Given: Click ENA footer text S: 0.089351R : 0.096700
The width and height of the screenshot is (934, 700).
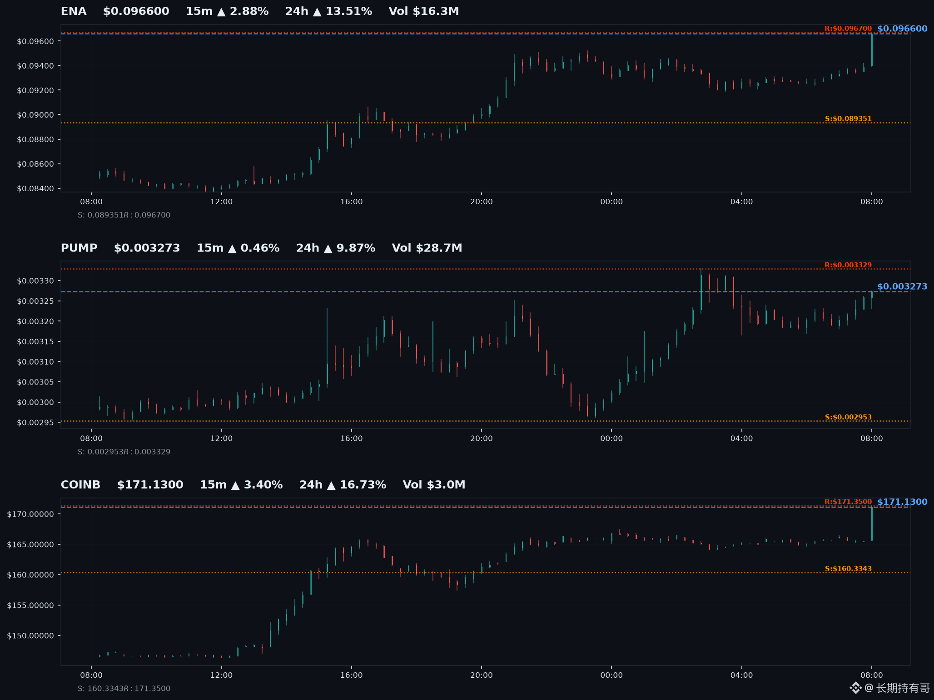Looking at the screenshot, I should (124, 215).
